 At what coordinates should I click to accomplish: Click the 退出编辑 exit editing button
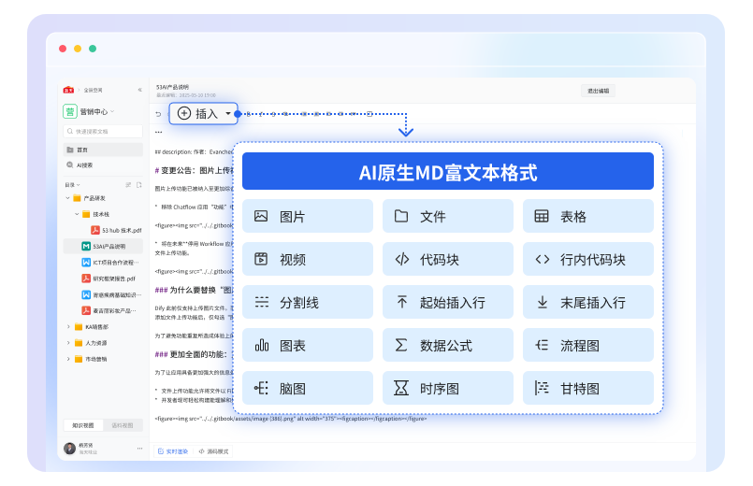click(598, 91)
